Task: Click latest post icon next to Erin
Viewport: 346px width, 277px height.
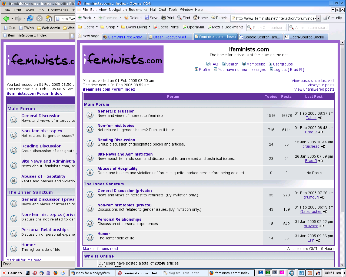Action: click(318, 240)
